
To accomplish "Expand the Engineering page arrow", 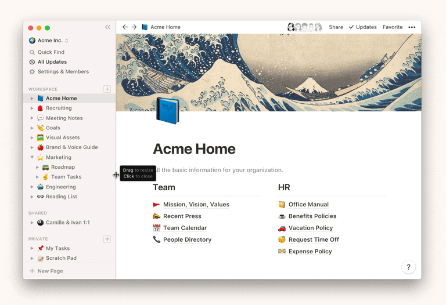I will point(32,187).
